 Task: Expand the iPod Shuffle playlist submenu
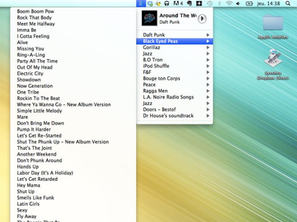174,66
